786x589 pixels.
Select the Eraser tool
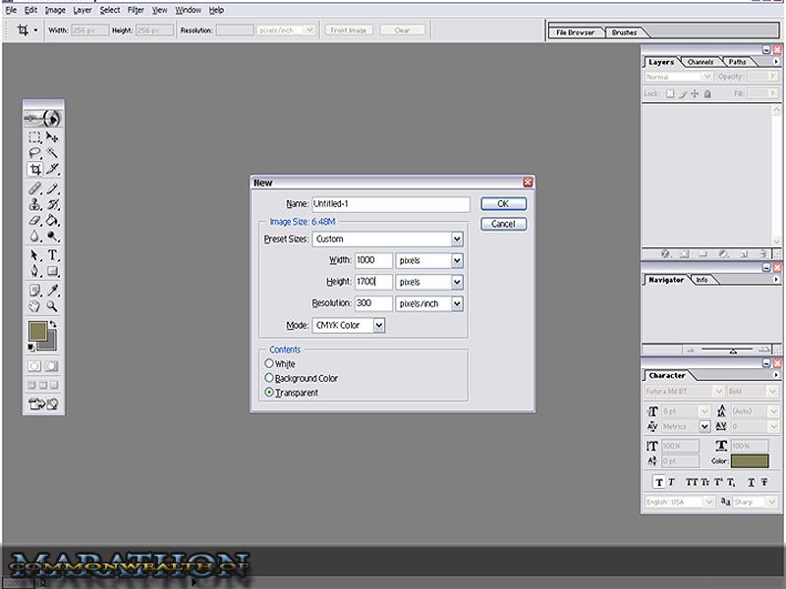[34, 221]
